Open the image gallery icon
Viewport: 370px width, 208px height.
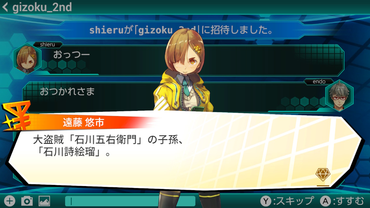[x=45, y=201]
